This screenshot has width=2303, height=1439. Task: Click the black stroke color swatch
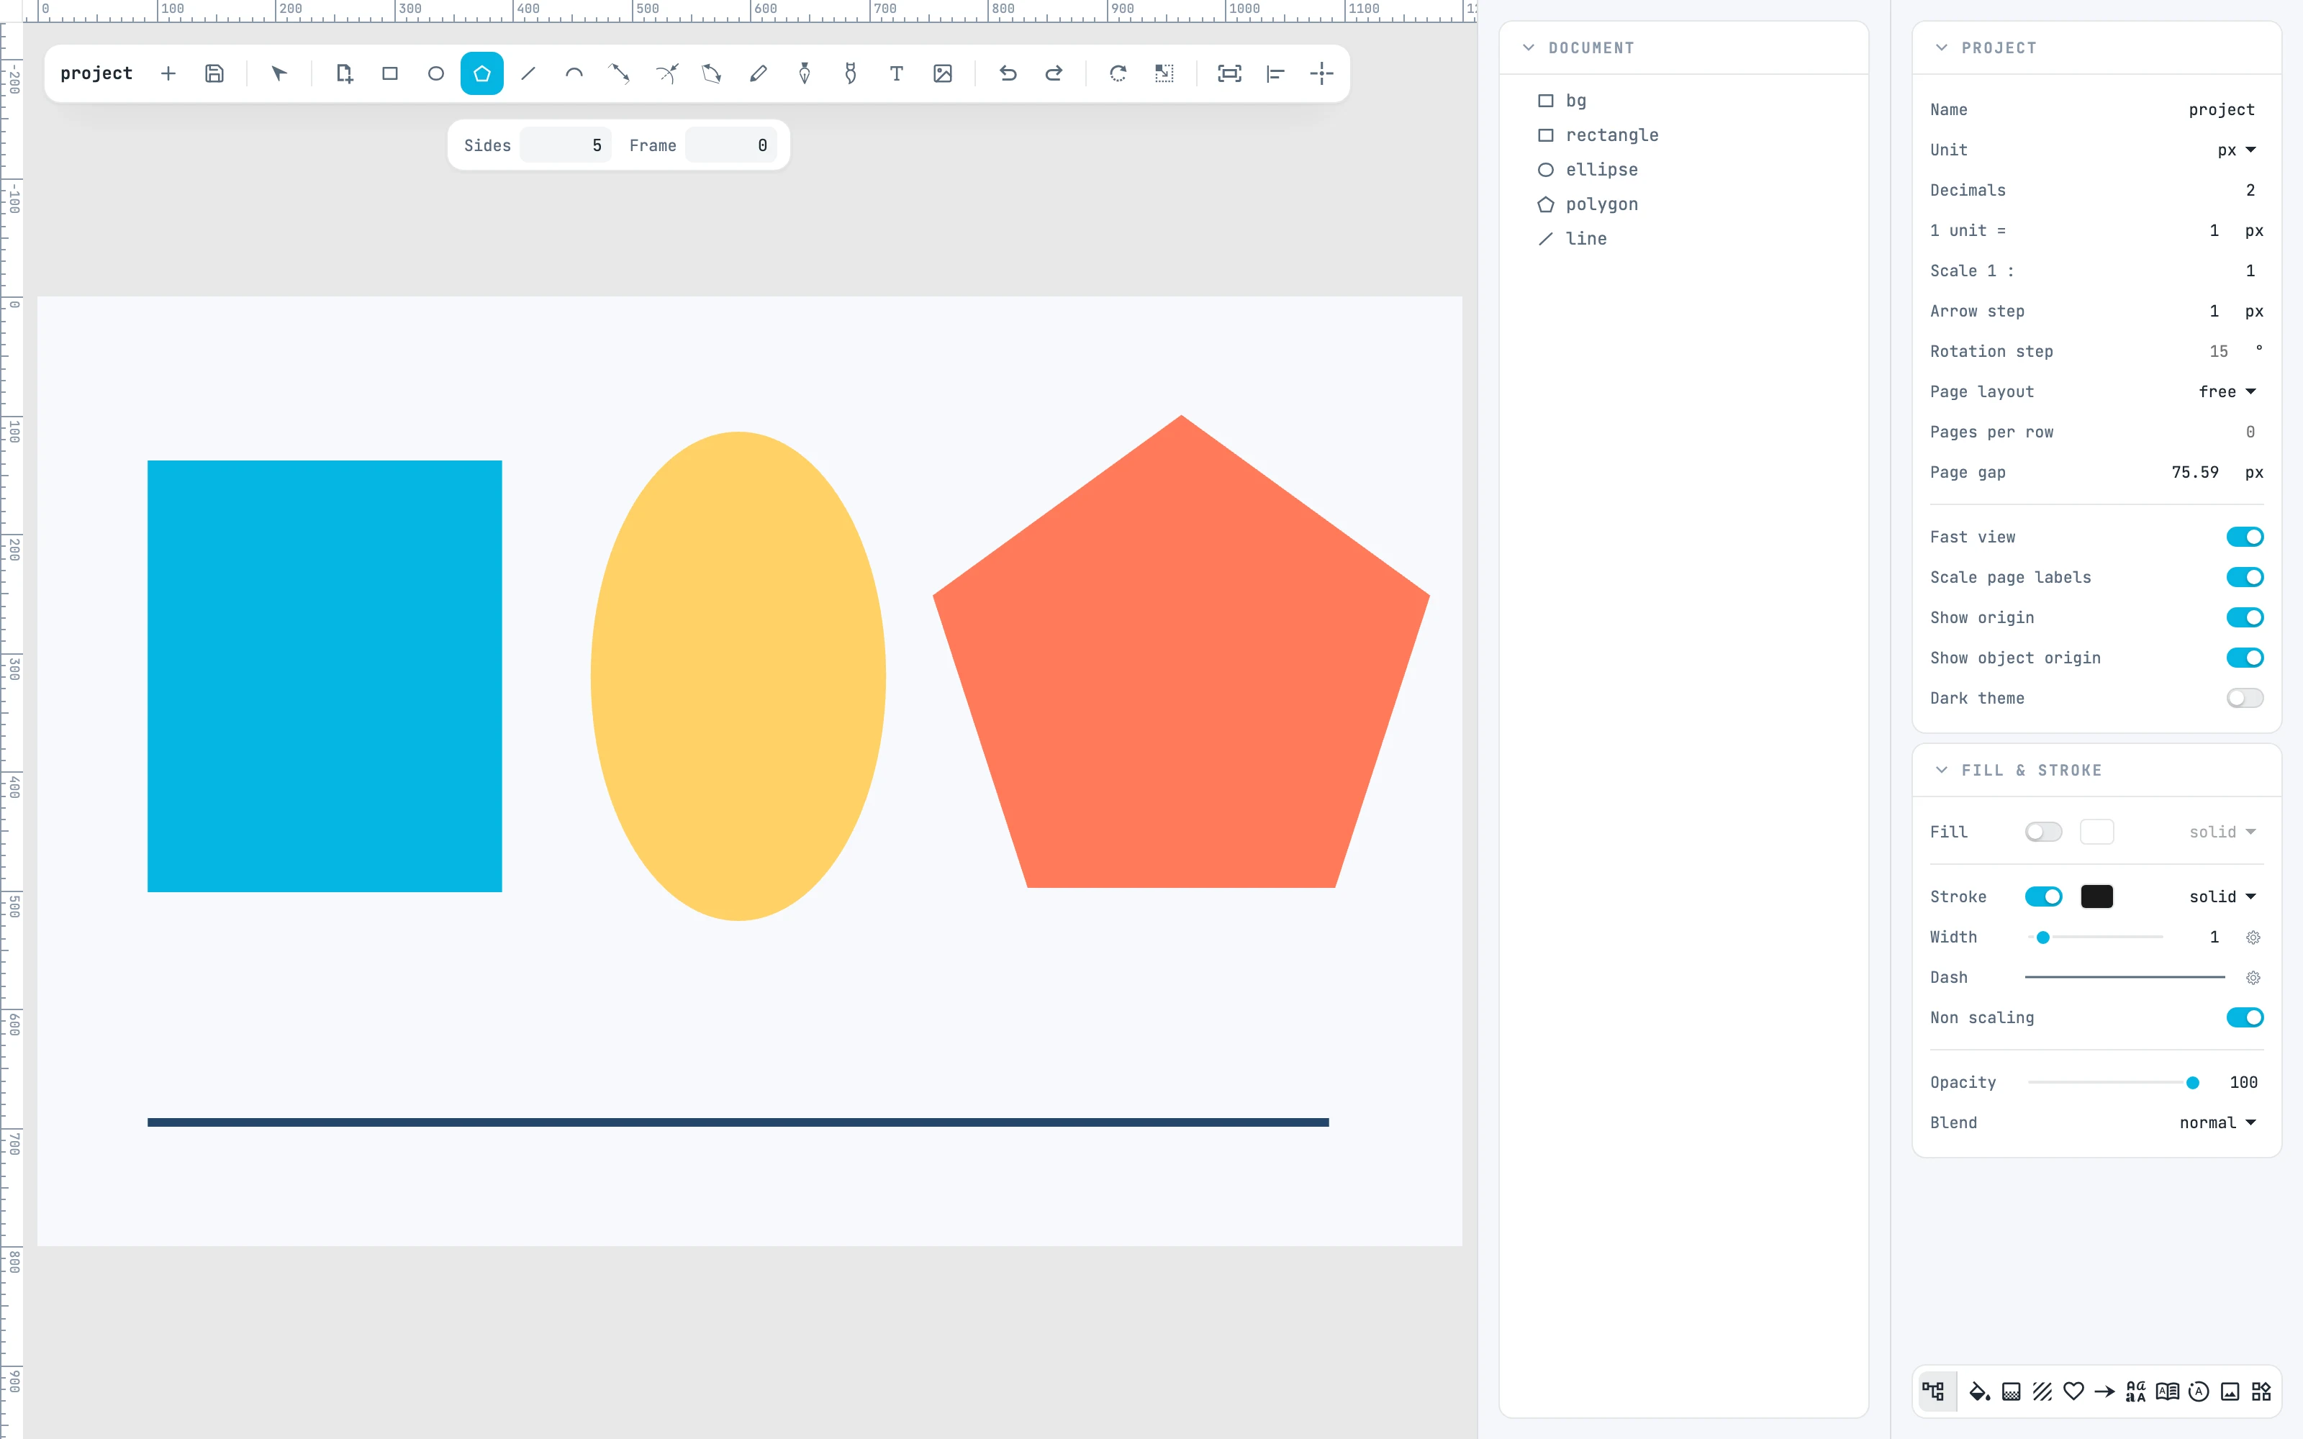[x=2096, y=896]
